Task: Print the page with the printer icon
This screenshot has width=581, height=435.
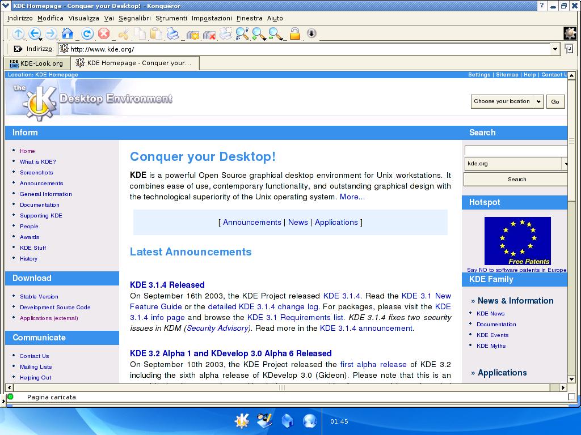Action: click(172, 33)
